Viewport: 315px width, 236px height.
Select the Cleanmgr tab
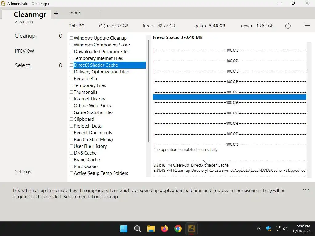click(x=30, y=14)
